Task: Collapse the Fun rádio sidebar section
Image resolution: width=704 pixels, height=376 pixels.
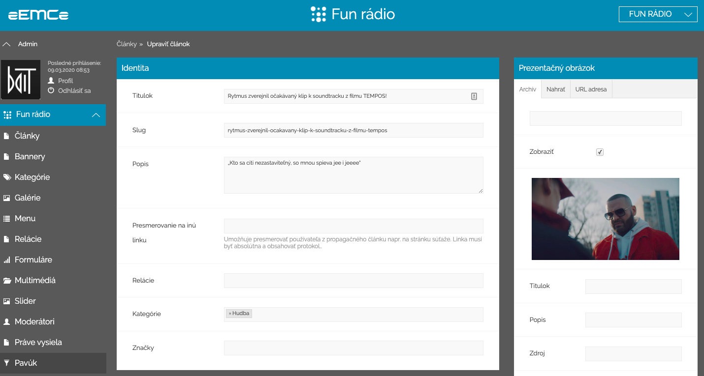Action: click(96, 115)
